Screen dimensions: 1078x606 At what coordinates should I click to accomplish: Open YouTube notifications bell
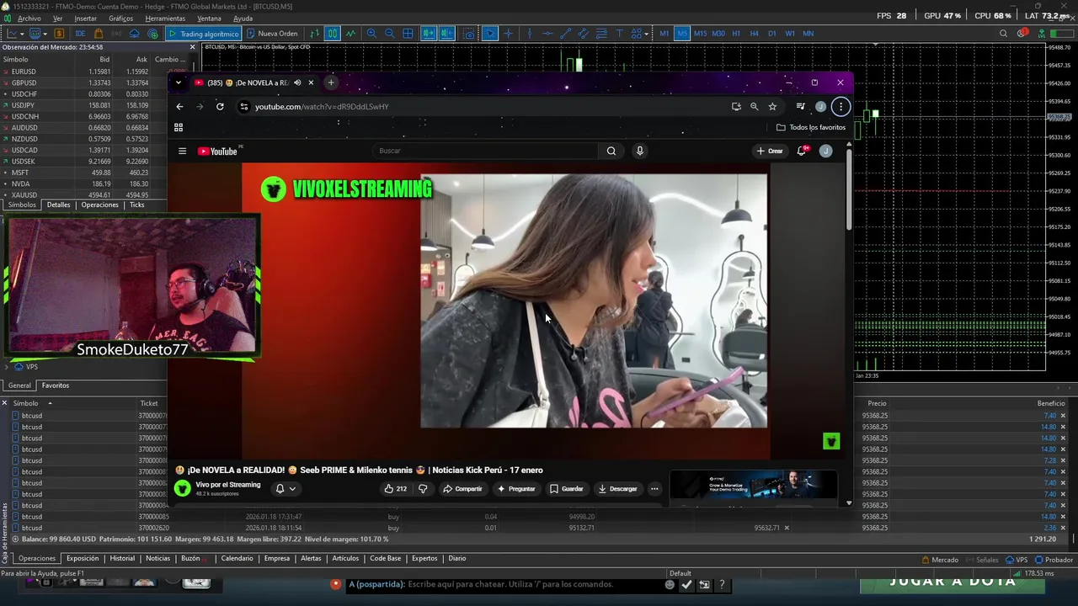click(x=802, y=151)
